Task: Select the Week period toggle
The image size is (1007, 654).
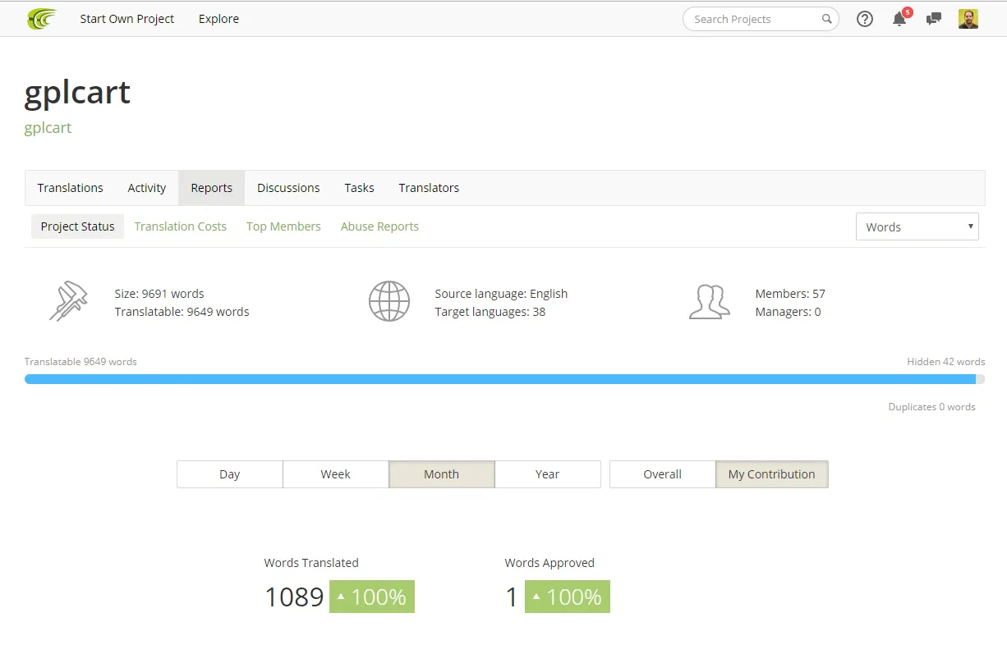Action: point(336,474)
